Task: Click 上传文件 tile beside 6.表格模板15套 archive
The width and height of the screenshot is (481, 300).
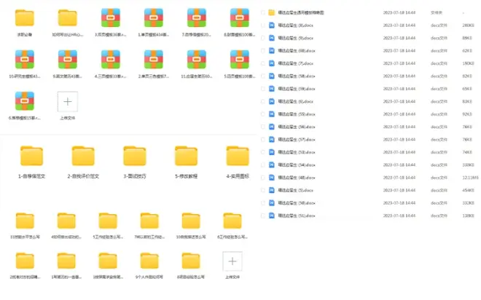Action: pos(68,101)
